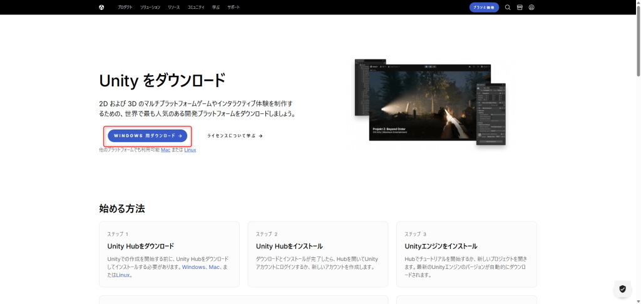Open the search magnifier icon
641x304 pixels.
point(508,8)
